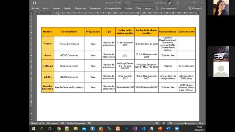Click the user account avatar in title bar
Viewport: 235px width, 132px height.
point(170,3)
